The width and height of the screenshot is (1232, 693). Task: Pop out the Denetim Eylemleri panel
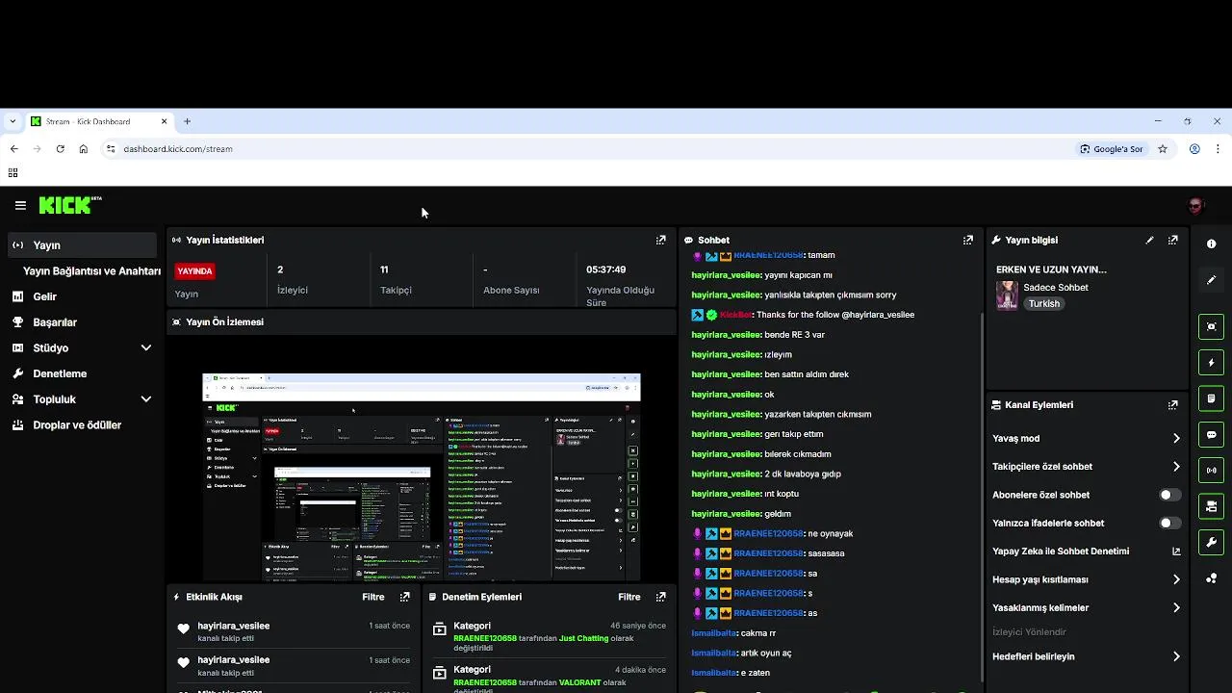(x=661, y=597)
